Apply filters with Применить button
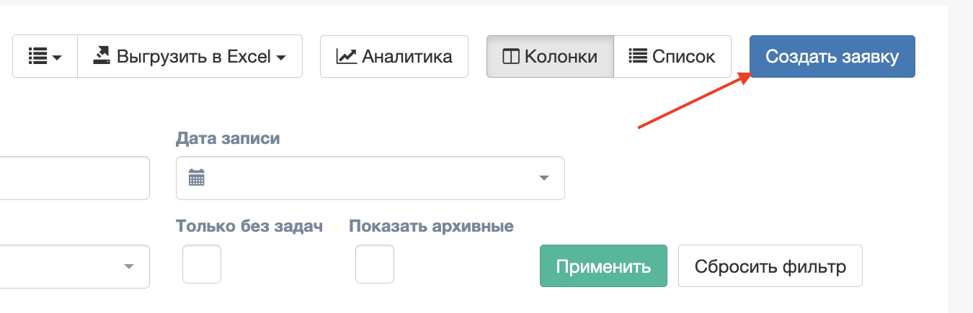The width and height of the screenshot is (973, 313). click(x=603, y=266)
